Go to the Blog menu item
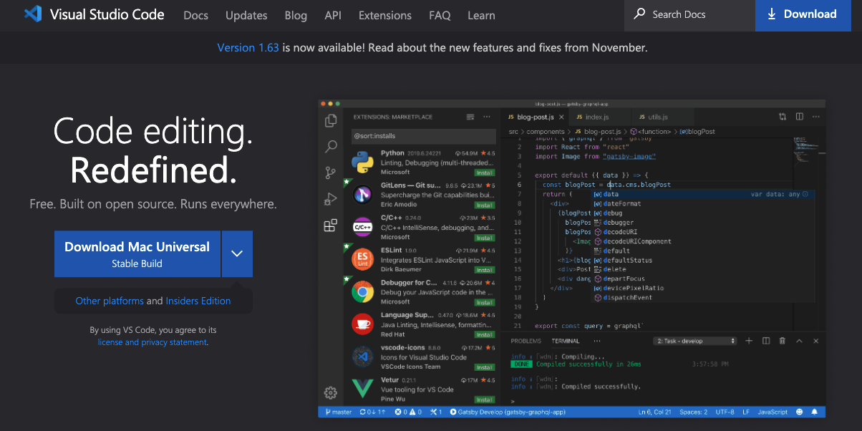The height and width of the screenshot is (431, 862). pyautogui.click(x=296, y=15)
